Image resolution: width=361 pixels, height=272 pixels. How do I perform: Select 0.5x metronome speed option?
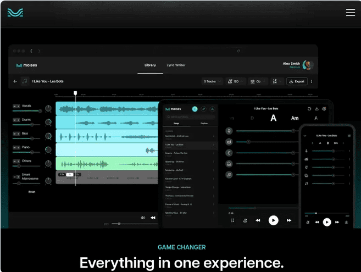click(62, 175)
